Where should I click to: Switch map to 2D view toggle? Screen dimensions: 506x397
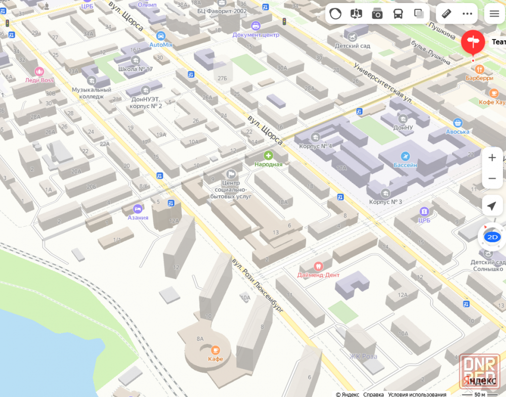pyautogui.click(x=492, y=237)
